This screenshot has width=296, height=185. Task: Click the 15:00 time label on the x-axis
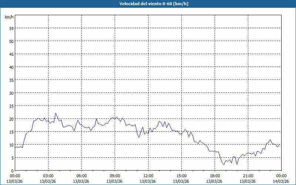click(182, 176)
